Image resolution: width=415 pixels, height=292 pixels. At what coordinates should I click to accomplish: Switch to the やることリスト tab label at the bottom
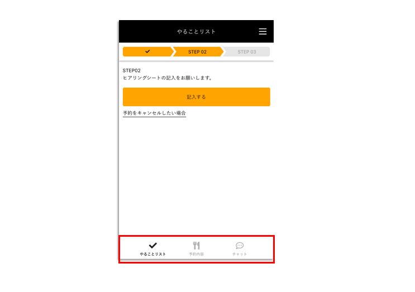click(152, 254)
